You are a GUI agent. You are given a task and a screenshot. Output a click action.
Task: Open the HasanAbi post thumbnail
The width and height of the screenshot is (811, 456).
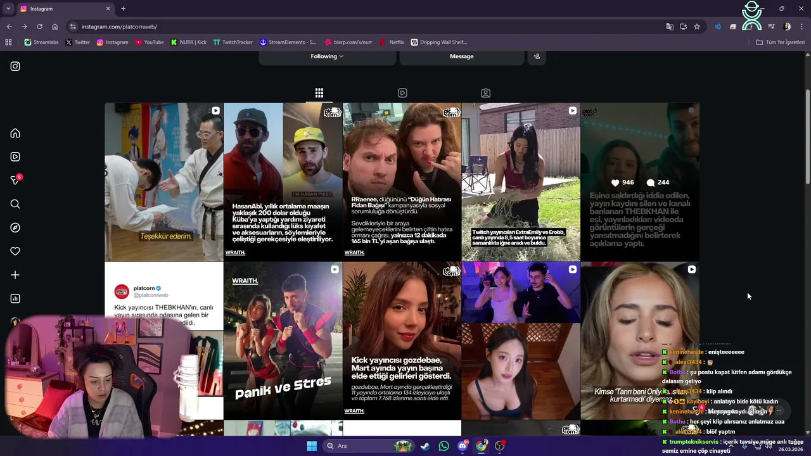click(x=283, y=182)
